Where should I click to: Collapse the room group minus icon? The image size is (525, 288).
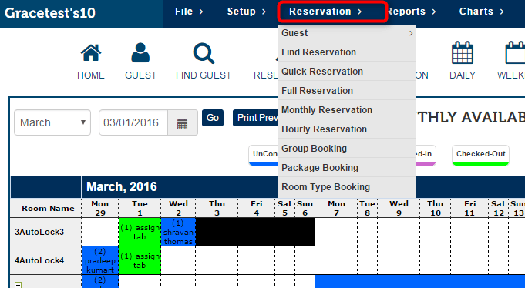tap(18, 285)
